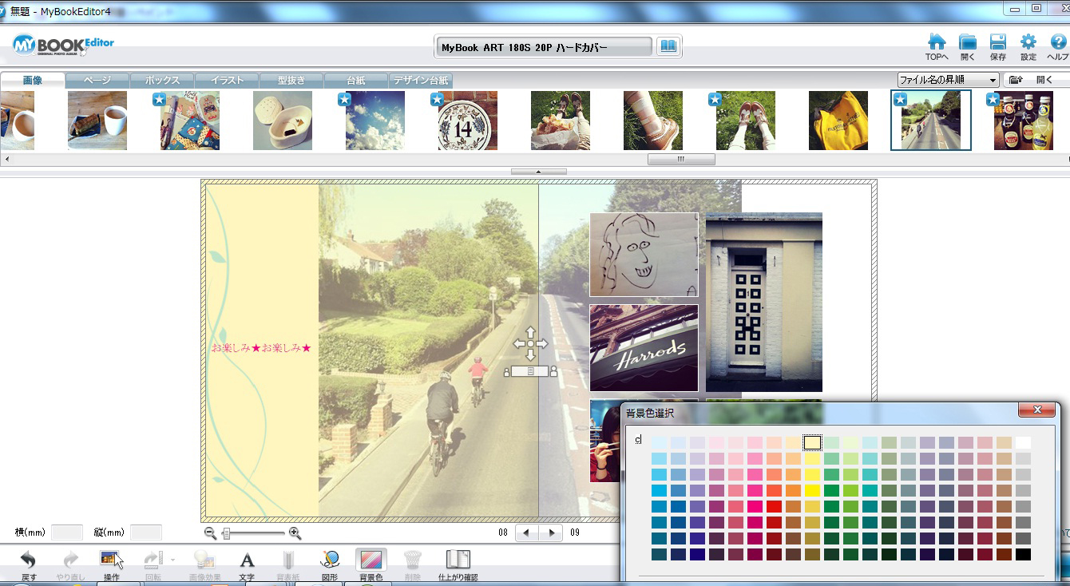Switch to the イラスト tab

point(227,81)
